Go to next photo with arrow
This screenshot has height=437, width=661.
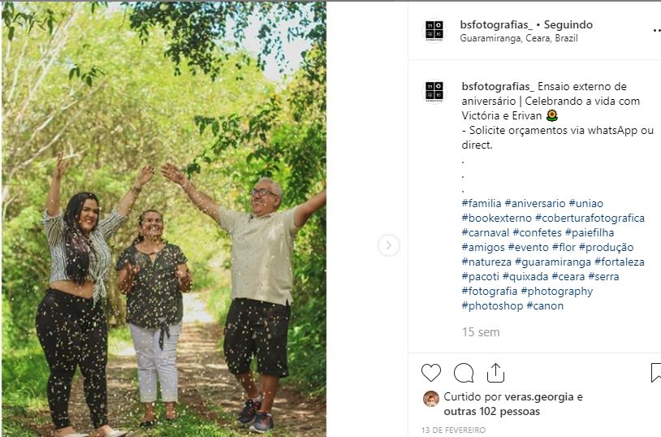tap(389, 245)
